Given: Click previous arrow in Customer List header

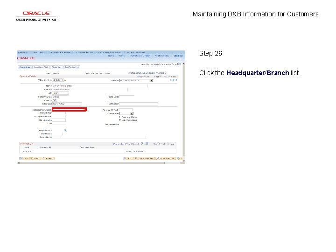Looking at the screenshot, I should 159,144.
